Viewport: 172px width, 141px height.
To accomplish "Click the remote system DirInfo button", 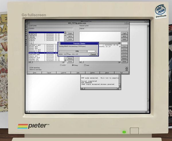I will click(124, 61).
